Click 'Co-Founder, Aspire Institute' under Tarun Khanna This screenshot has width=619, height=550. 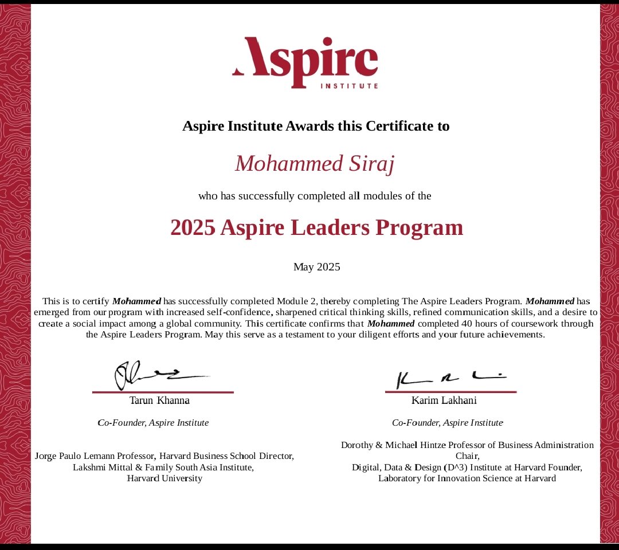(153, 423)
